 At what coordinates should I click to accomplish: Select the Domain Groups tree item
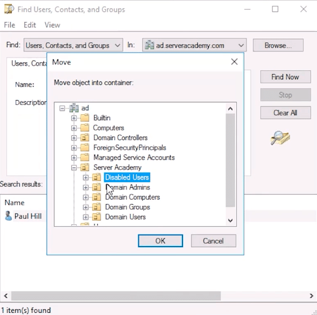(128, 207)
